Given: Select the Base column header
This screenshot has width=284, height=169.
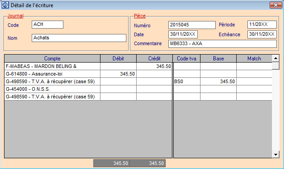Looking at the screenshot, I should click(x=218, y=59).
